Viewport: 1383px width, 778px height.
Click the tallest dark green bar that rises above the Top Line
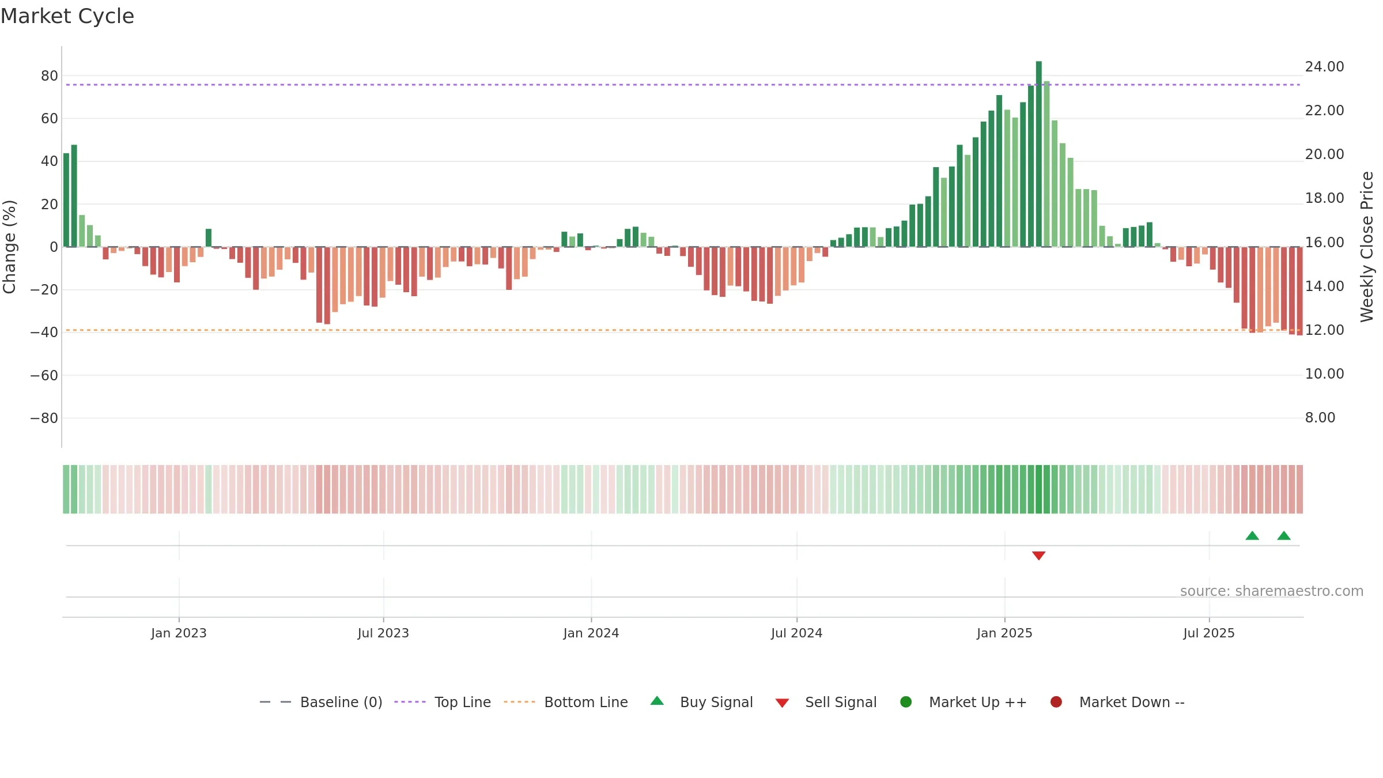[x=1038, y=154]
